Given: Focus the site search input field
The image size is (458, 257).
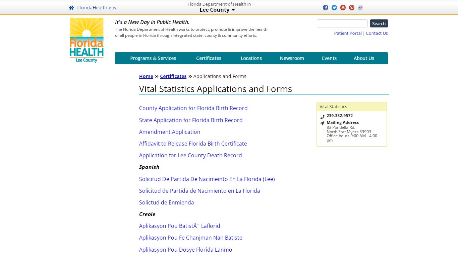Looking at the screenshot, I should pos(342,23).
